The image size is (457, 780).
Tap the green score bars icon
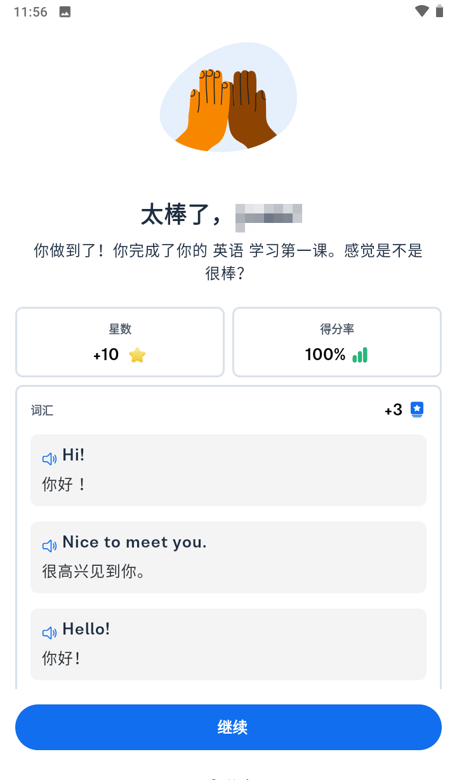tap(360, 355)
